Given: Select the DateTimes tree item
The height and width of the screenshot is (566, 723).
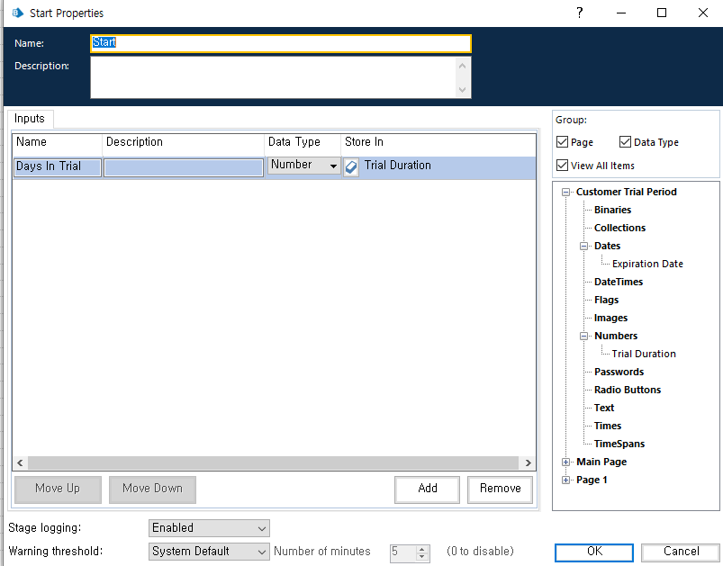Looking at the screenshot, I should pos(619,282).
